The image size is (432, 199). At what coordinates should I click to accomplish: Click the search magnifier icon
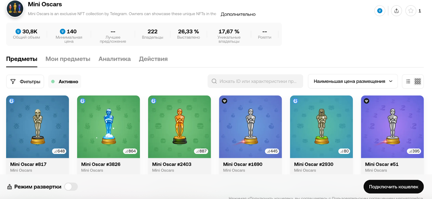[x=214, y=81]
